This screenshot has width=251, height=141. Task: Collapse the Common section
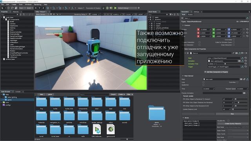(183, 25)
